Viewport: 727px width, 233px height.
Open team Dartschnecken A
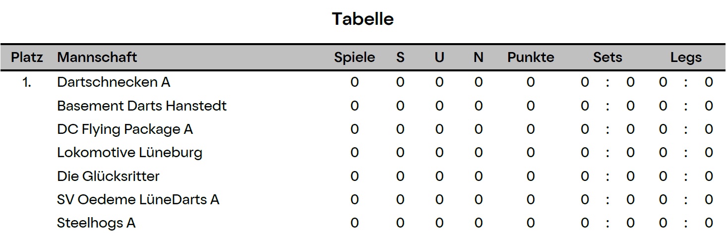[x=114, y=82]
